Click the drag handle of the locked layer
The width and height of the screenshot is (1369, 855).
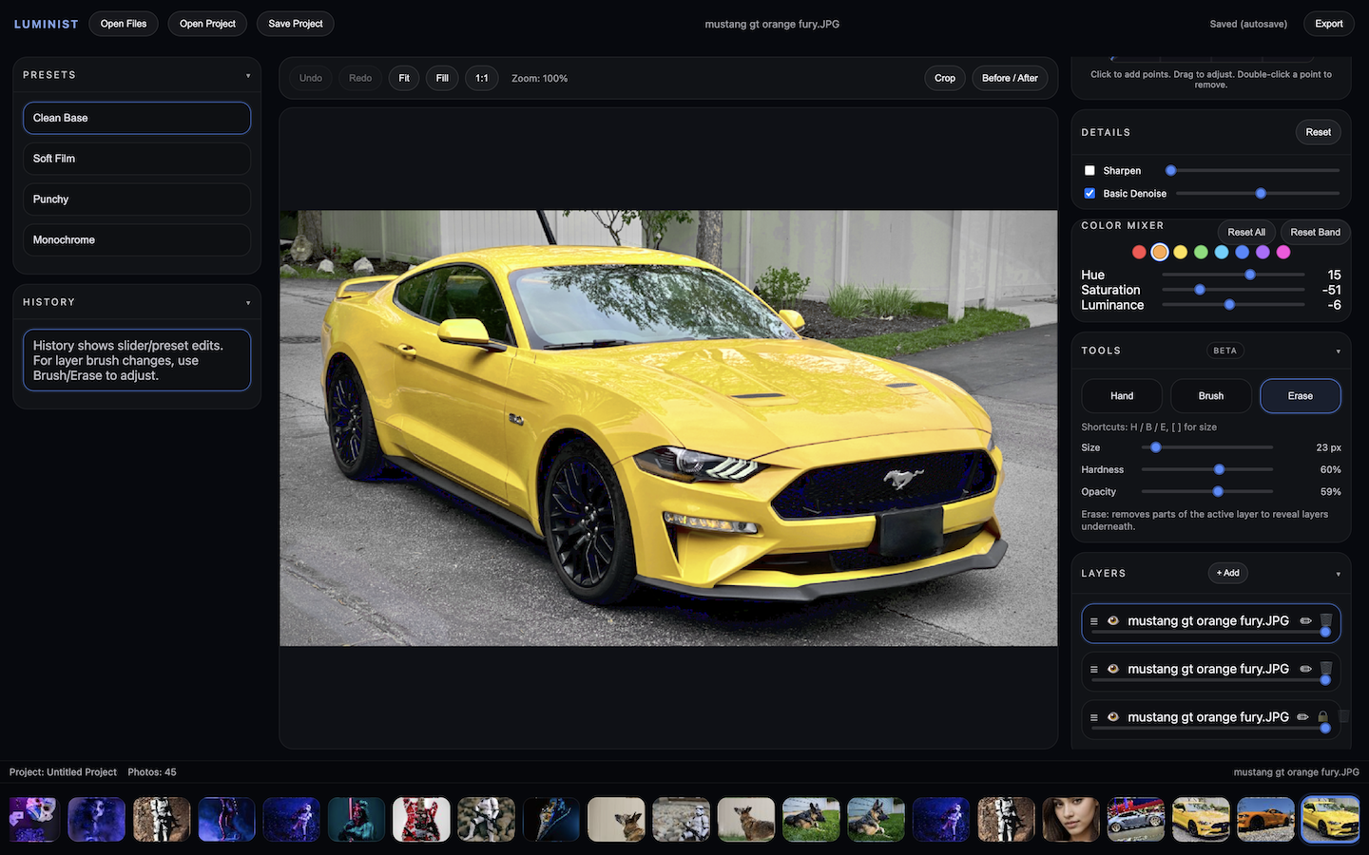click(x=1093, y=717)
